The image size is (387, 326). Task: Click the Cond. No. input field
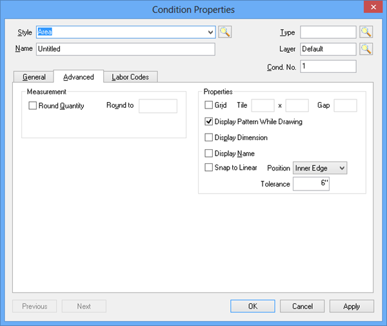328,66
